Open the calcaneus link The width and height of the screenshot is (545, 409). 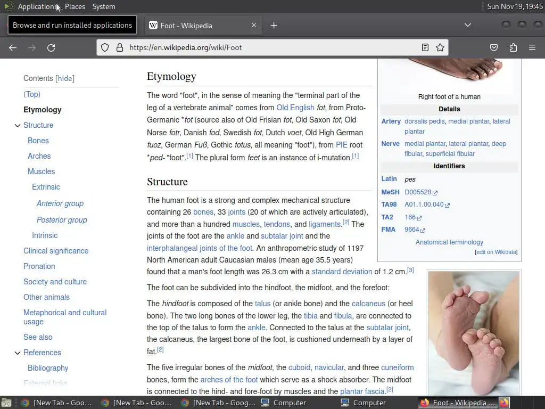368,304
